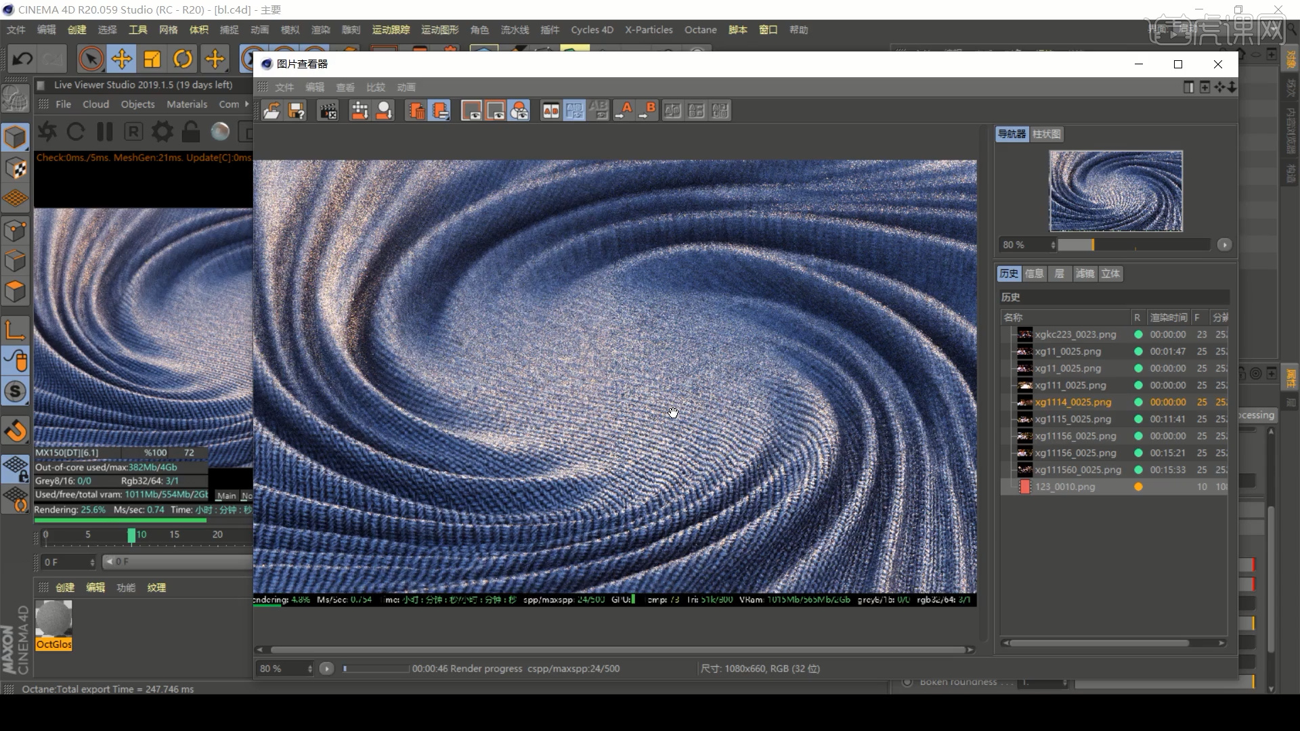Save the rendered image in picture viewer

296,110
